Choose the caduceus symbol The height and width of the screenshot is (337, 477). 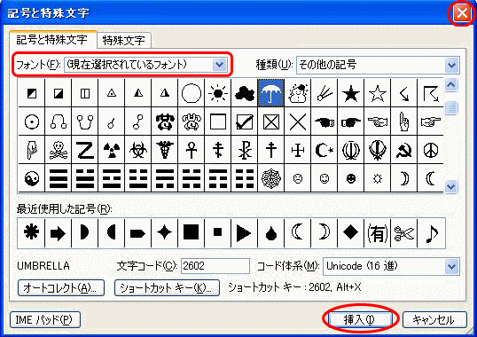coord(165,150)
